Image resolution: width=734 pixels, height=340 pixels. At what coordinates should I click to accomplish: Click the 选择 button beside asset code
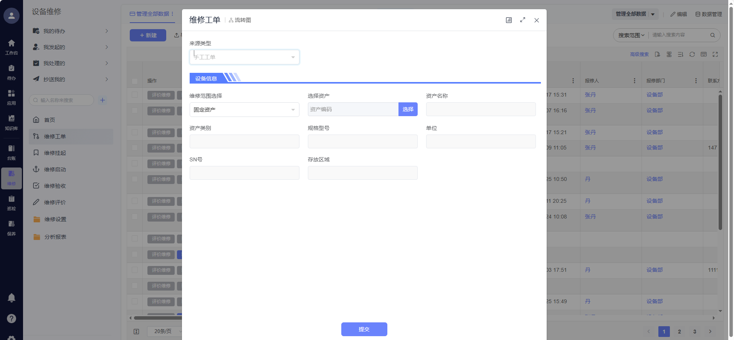(408, 109)
